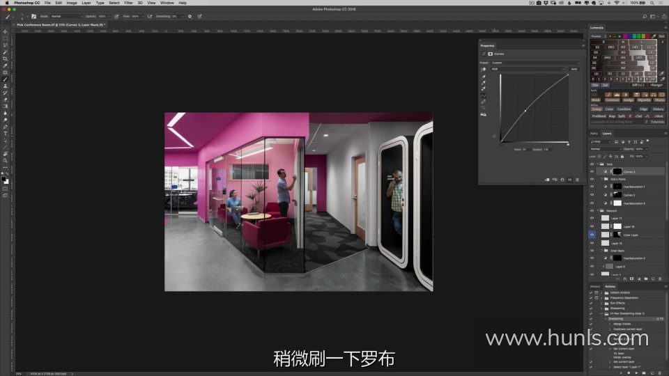Select the Clone Stamp tool

click(x=5, y=86)
